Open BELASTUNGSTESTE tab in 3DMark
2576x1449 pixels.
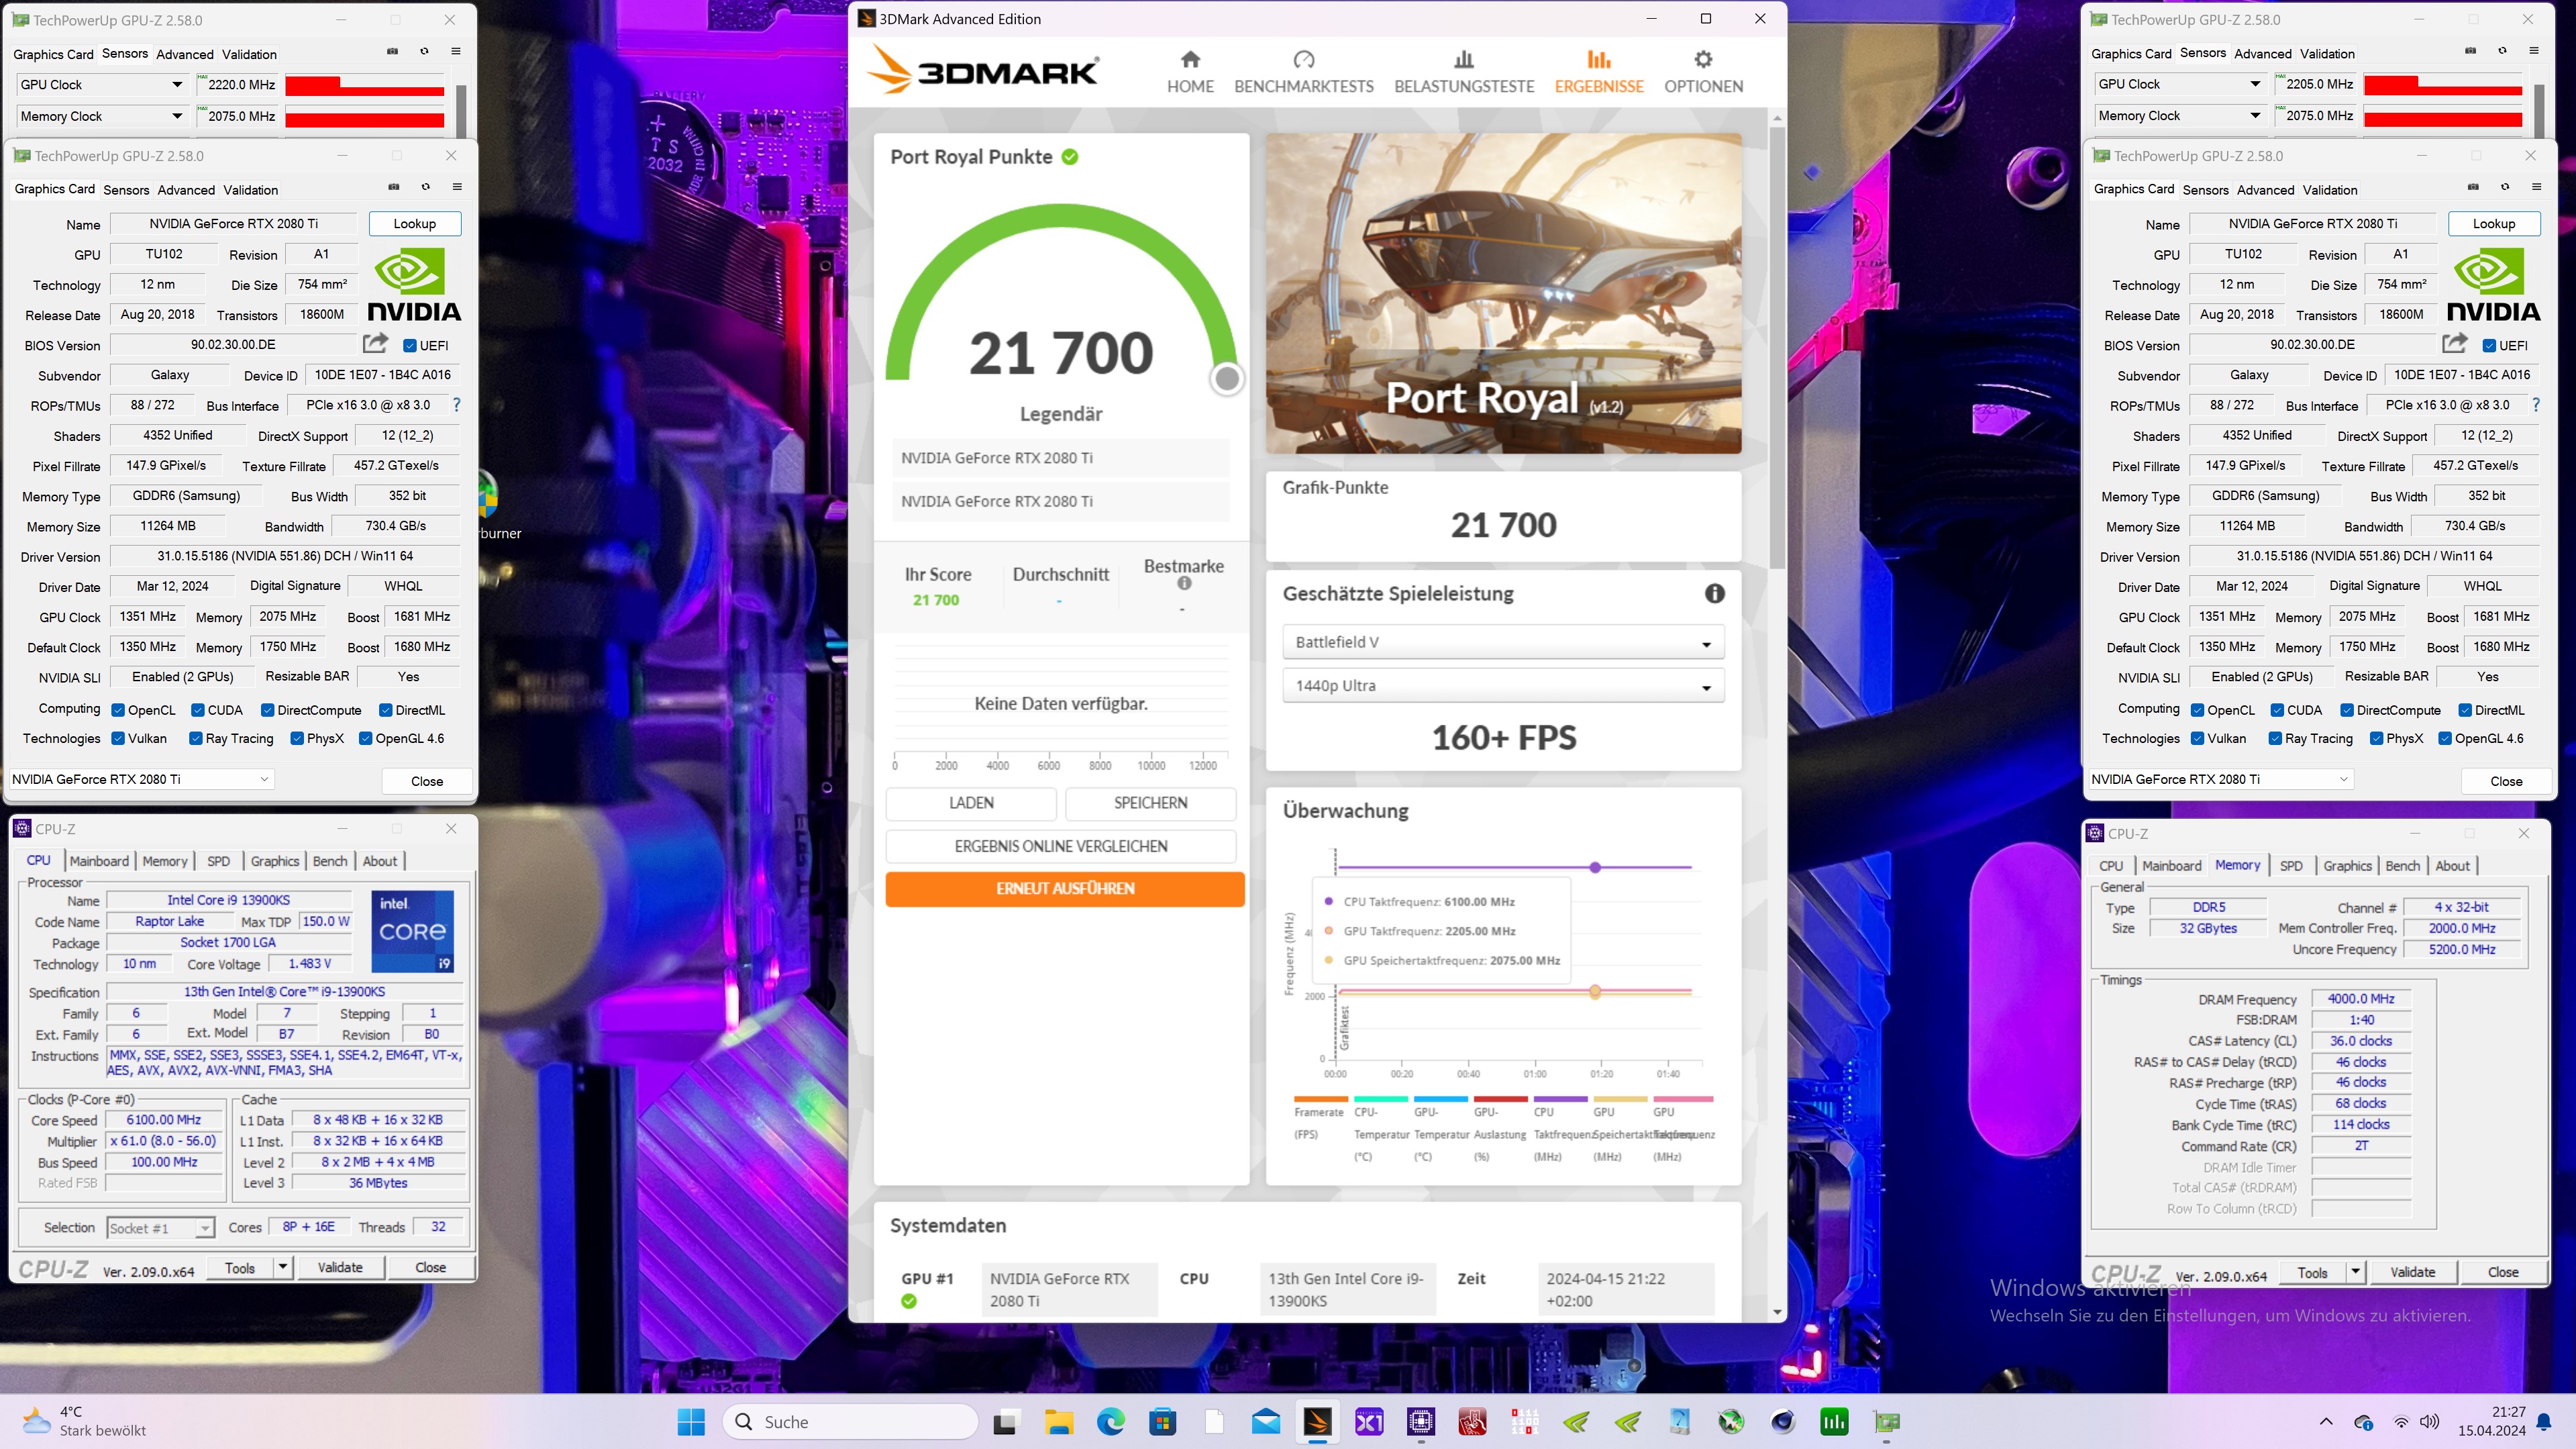1464,72
